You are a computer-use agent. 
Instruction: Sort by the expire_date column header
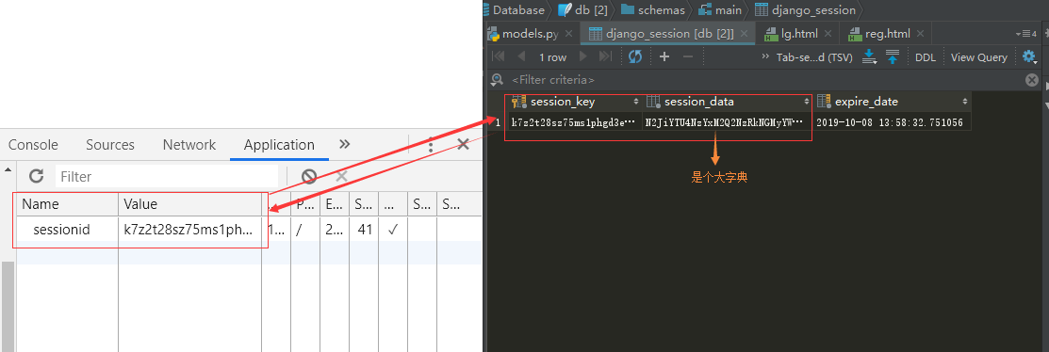893,102
